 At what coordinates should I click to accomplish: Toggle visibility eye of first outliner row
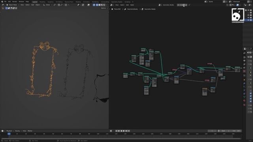pyautogui.click(x=248, y=10)
